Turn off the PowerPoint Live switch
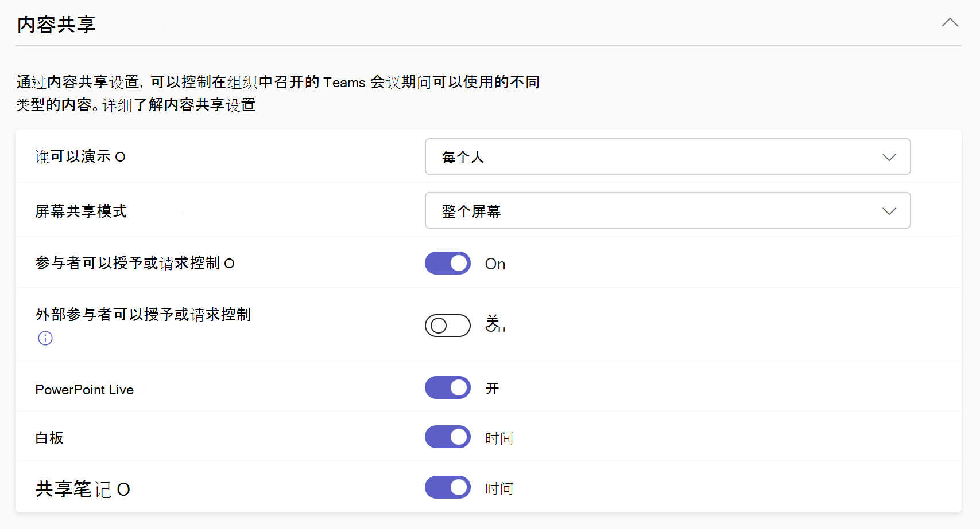 point(448,387)
